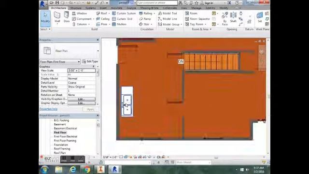Select the Railing tool

(146, 14)
